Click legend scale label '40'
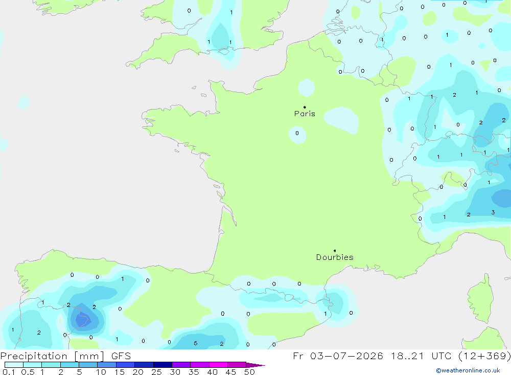The image size is (511, 375). pos(212,372)
